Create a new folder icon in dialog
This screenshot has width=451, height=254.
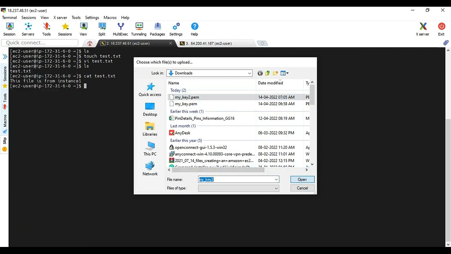click(x=276, y=73)
